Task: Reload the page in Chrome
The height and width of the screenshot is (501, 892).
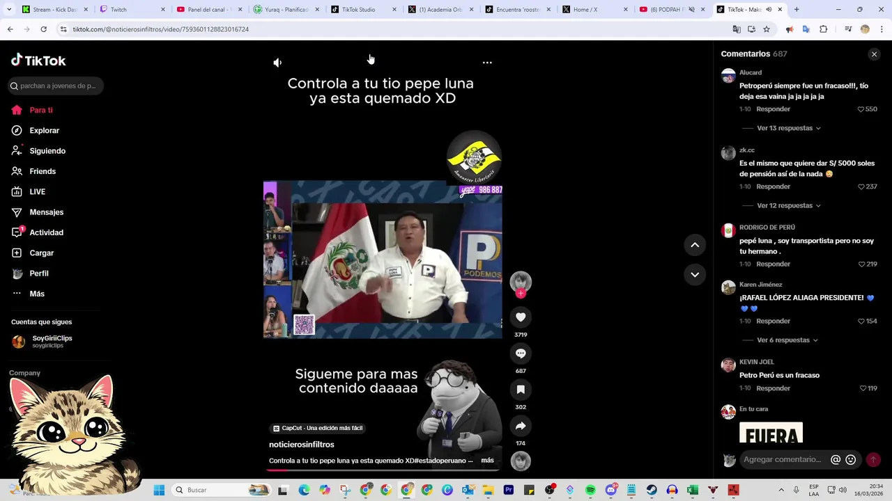Action: [x=43, y=29]
